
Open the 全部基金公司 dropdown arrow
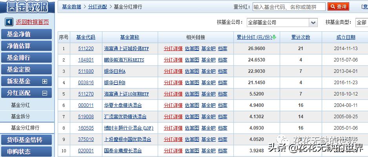(313, 22)
